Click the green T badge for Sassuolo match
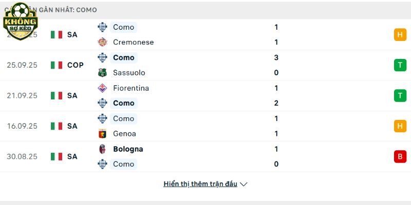This screenshot has width=411, height=205. pos(400,65)
